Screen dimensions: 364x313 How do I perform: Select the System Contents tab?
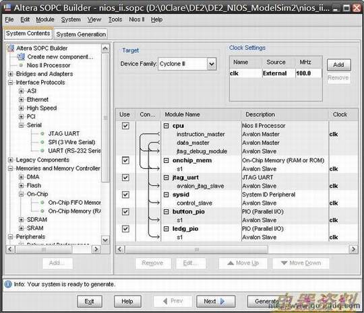point(28,34)
